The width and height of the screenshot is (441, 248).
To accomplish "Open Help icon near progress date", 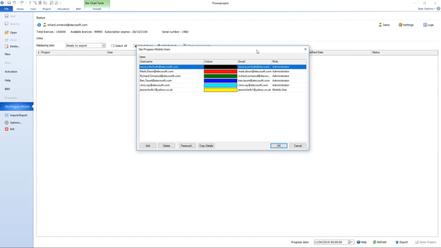I will (x=358, y=242).
